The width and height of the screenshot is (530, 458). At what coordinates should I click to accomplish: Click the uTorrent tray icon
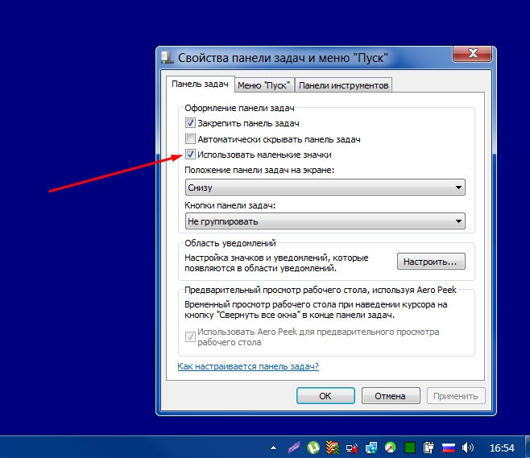[313, 447]
